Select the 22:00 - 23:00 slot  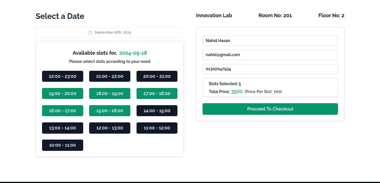point(63,76)
